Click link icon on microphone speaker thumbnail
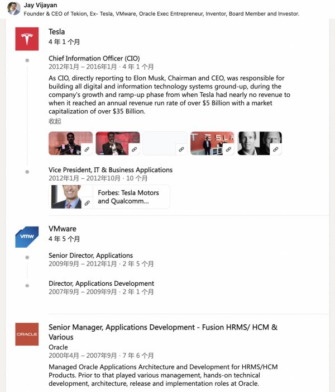The height and width of the screenshot is (392, 335). (x=135, y=149)
